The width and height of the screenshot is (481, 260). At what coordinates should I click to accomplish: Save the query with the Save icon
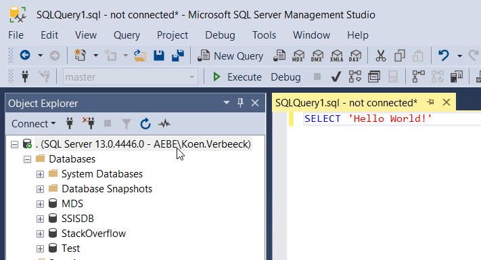point(159,56)
